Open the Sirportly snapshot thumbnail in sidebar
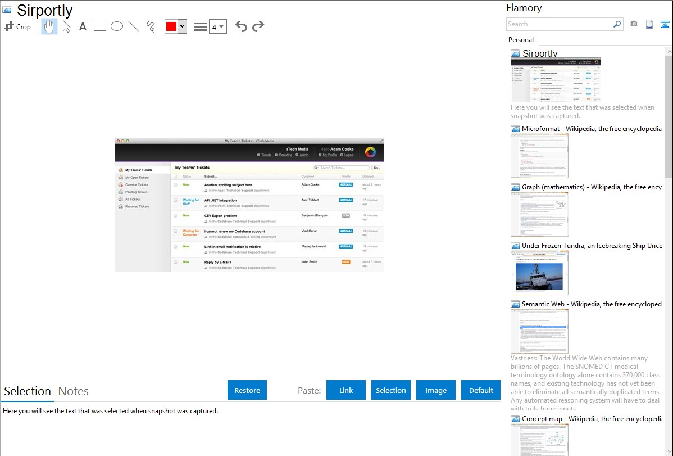The width and height of the screenshot is (673, 456). (x=556, y=80)
